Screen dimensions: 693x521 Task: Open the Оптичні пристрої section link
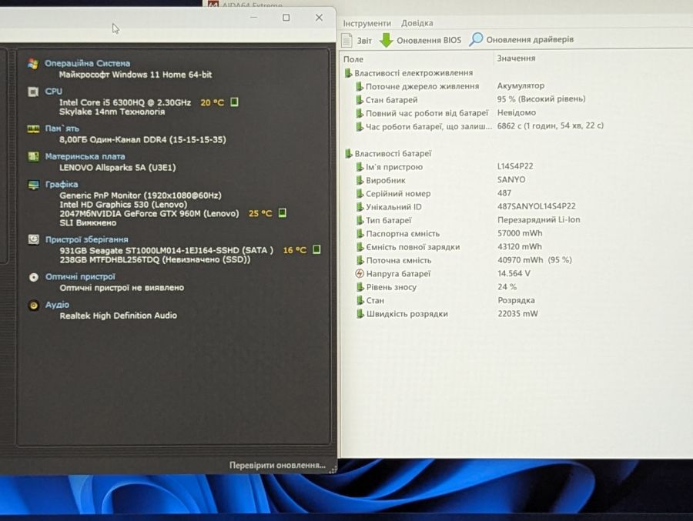click(x=80, y=276)
